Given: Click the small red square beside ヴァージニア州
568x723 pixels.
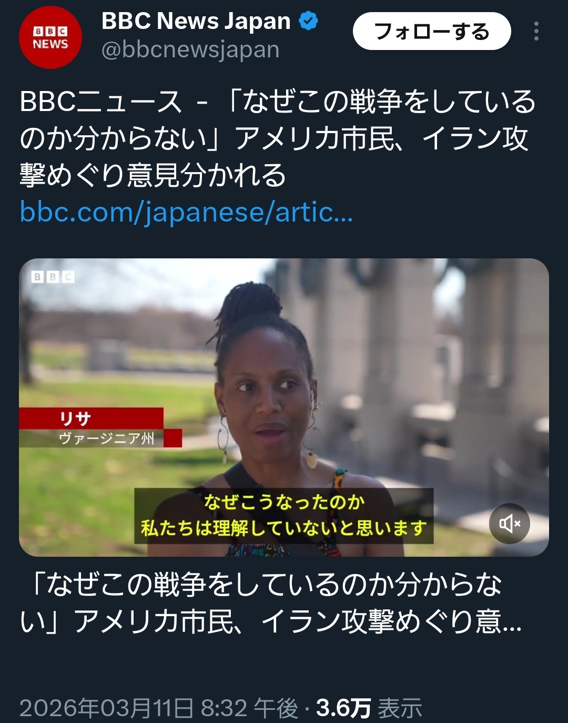Looking at the screenshot, I should point(173,438).
